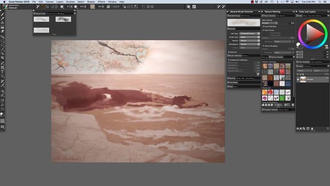The height and width of the screenshot is (186, 330).
Task: Select the green Photo Art texture thumbnail
Action: (282, 98)
